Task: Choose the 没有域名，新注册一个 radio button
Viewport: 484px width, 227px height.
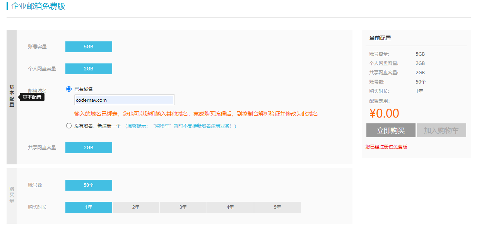Action: [x=69, y=126]
